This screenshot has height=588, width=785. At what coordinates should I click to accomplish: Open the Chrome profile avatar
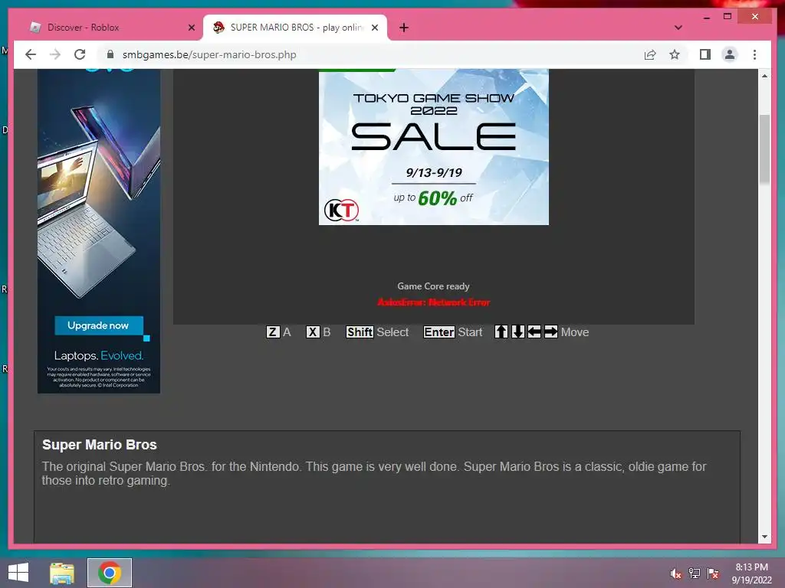[x=730, y=54]
